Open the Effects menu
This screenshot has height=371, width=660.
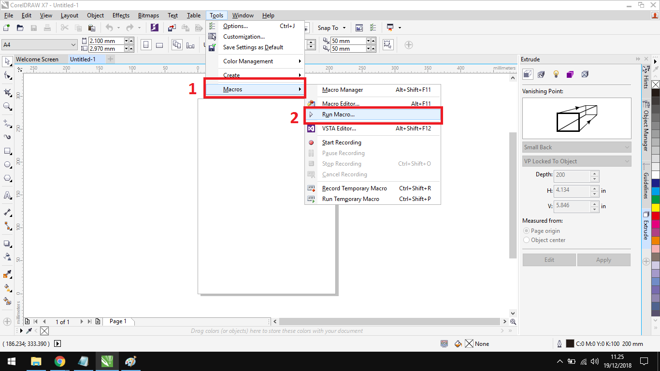point(121,15)
